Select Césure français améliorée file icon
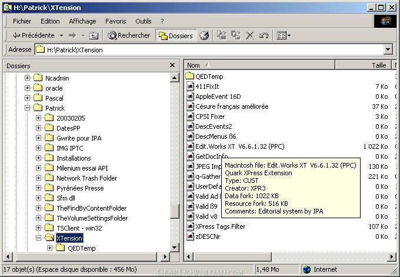This screenshot has height=277, width=400. point(190,106)
